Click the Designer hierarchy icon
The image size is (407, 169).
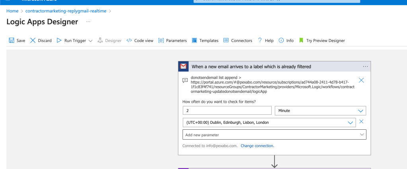pos(100,40)
